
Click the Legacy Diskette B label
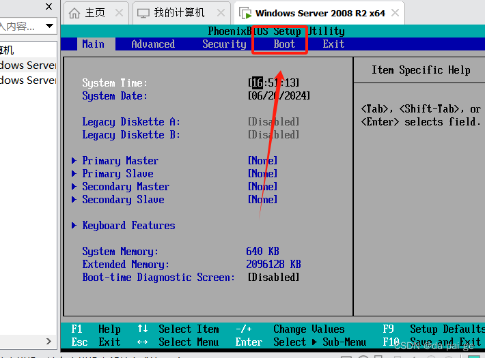point(131,134)
